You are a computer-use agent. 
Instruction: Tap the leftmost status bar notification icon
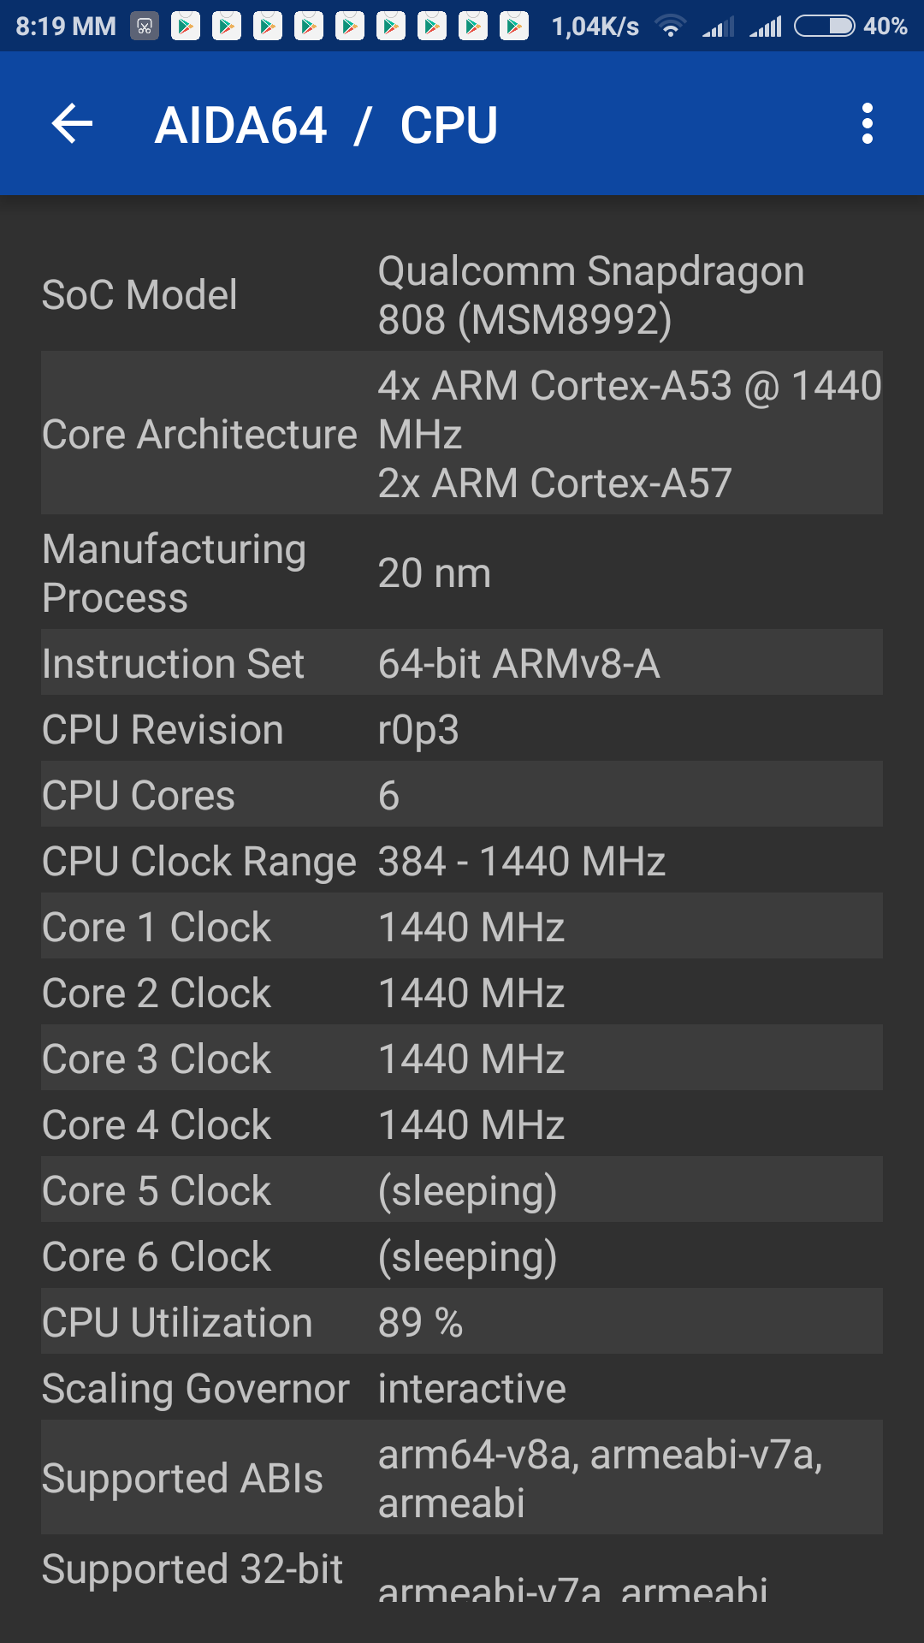tap(145, 27)
